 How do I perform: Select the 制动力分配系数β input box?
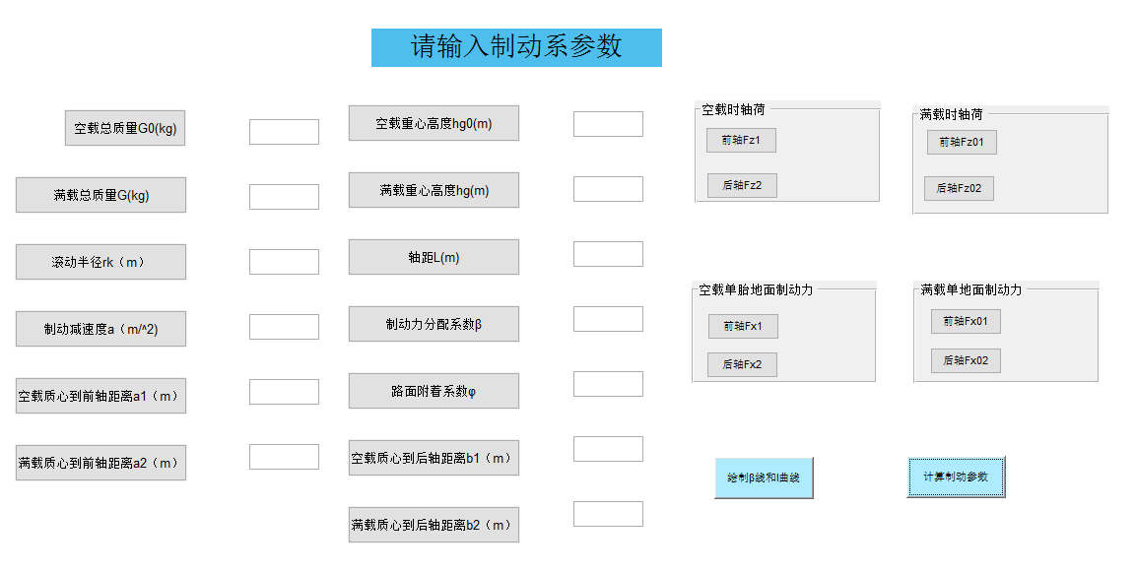pos(608,319)
